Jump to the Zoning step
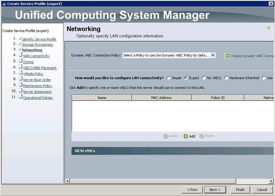 click(28, 62)
